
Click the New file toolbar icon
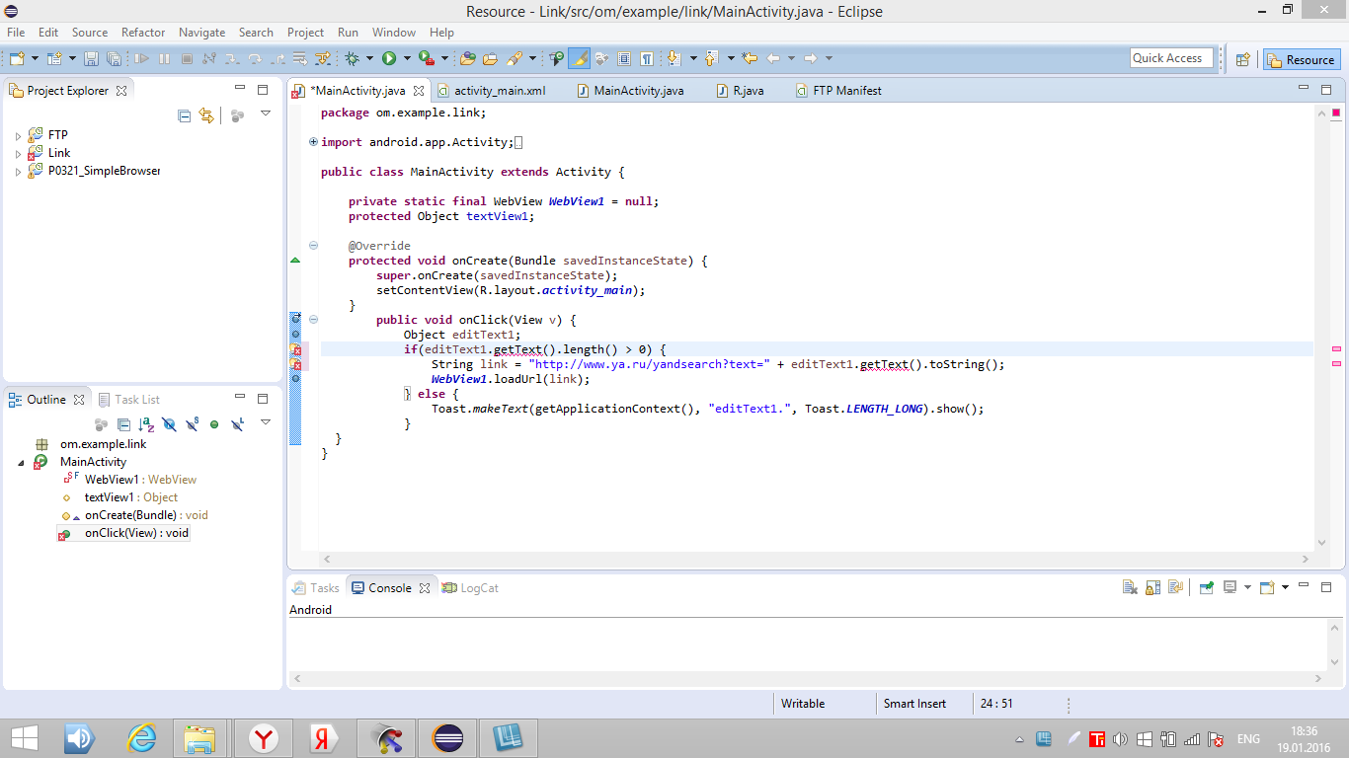tap(17, 59)
